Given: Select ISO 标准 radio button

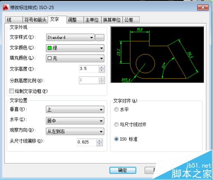Looking at the screenshot, I should pos(116,139).
